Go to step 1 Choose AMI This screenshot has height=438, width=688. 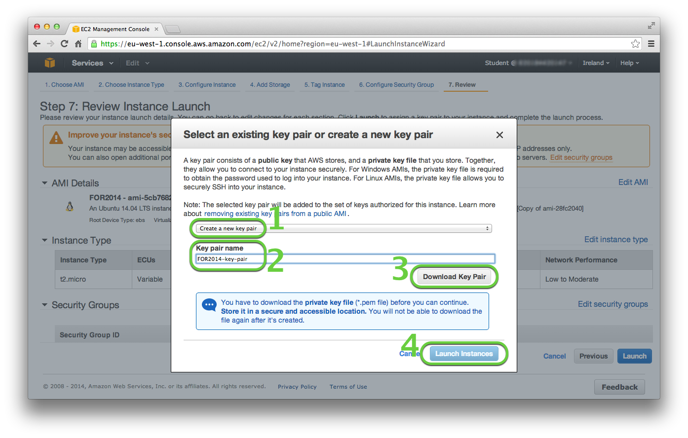[64, 85]
